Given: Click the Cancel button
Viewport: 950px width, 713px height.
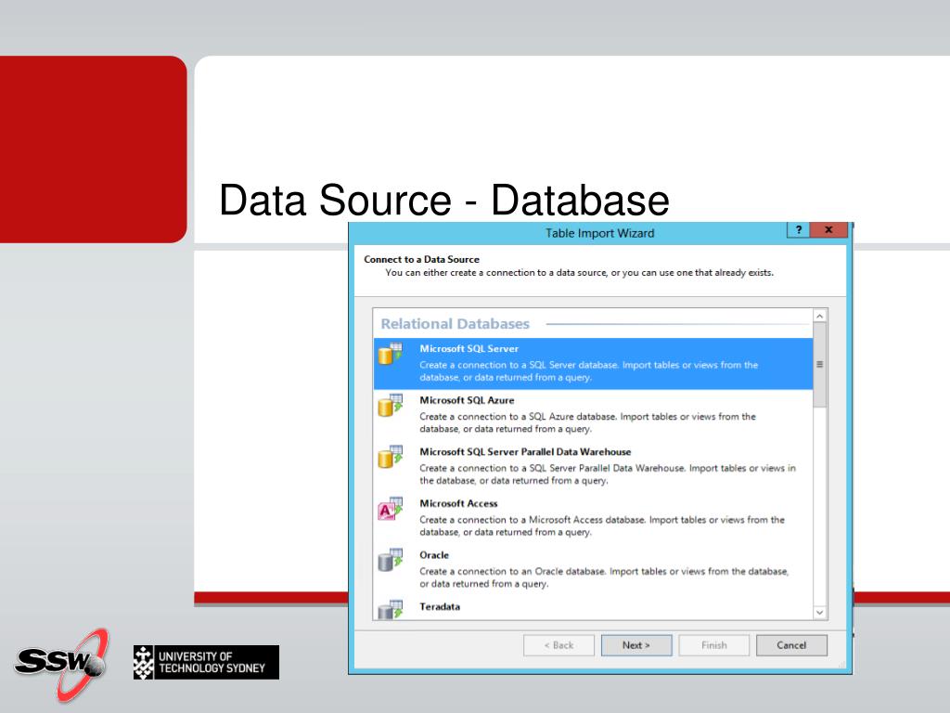Looking at the screenshot, I should tap(791, 645).
